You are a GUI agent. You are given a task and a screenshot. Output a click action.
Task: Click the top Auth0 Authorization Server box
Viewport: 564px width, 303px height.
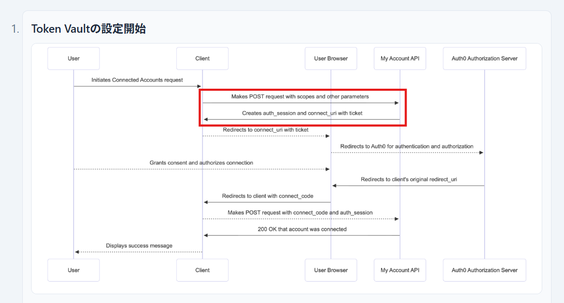[x=484, y=59]
